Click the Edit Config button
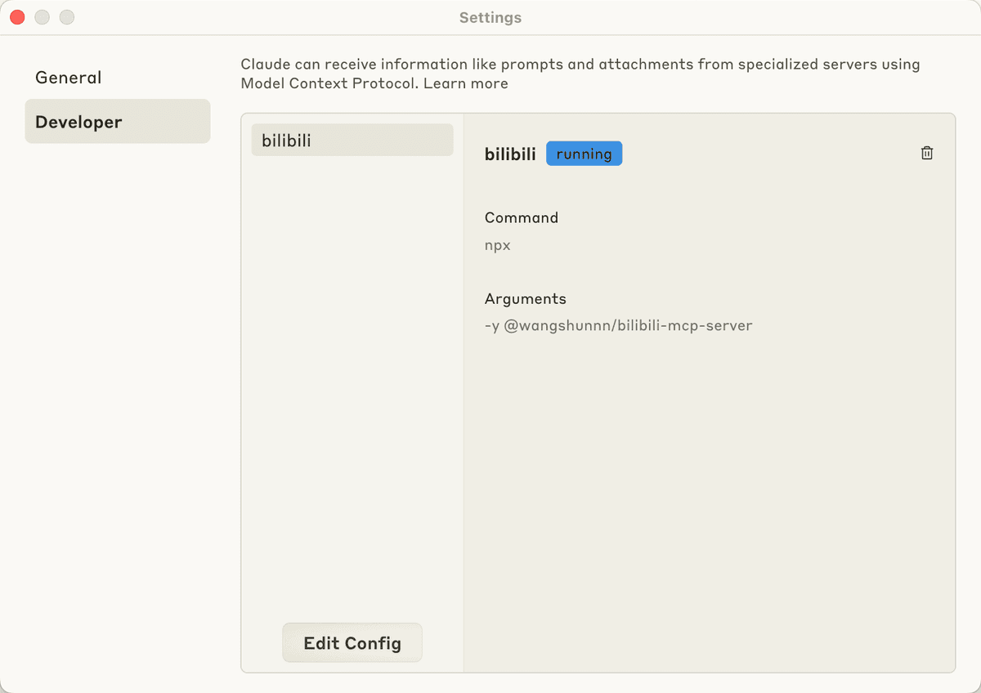 [x=352, y=642]
